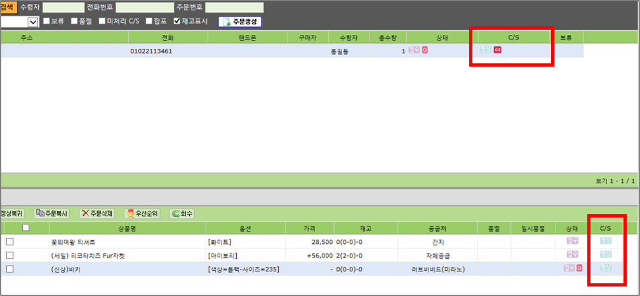Click the G icon in 비키 product row
The image size is (640, 296).
click(579, 268)
